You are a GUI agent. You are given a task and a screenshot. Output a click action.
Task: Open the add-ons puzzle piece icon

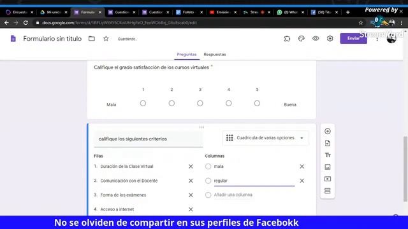[x=287, y=39]
